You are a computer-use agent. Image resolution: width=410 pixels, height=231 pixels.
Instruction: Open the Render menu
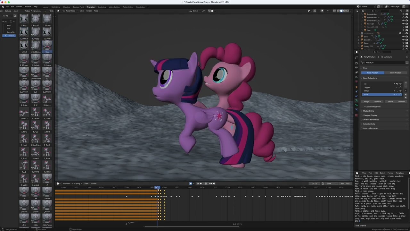(19, 7)
